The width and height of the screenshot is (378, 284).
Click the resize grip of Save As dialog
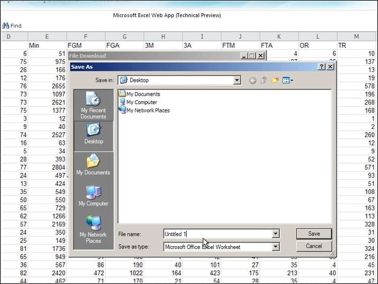coord(333,253)
